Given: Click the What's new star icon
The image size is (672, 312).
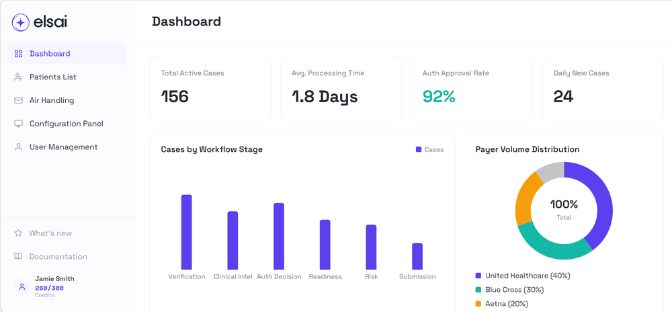Looking at the screenshot, I should tap(18, 233).
